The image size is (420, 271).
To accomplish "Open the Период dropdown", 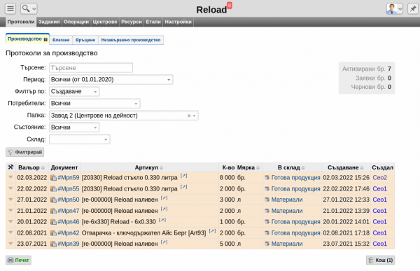I will coord(111,80).
